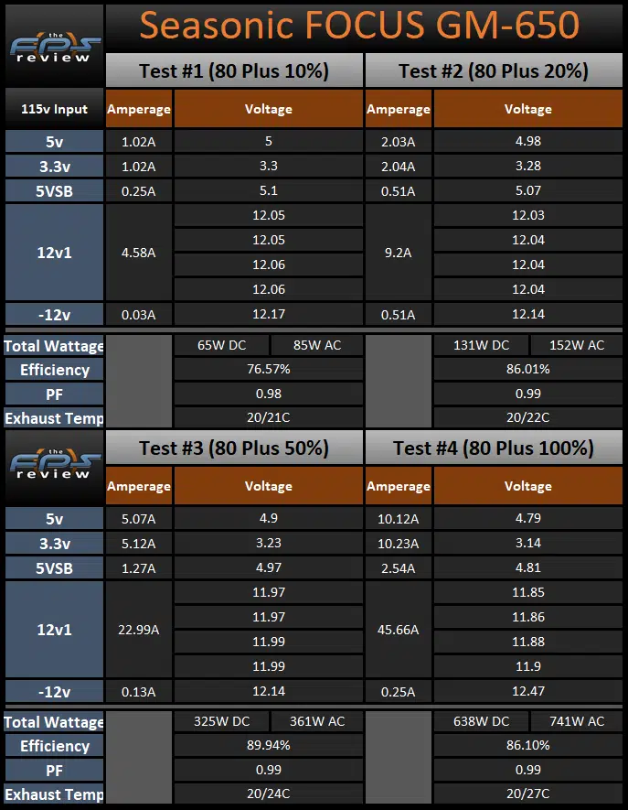Click the 89.94% efficiency value
Image resolution: width=628 pixels, height=810 pixels.
point(269,745)
